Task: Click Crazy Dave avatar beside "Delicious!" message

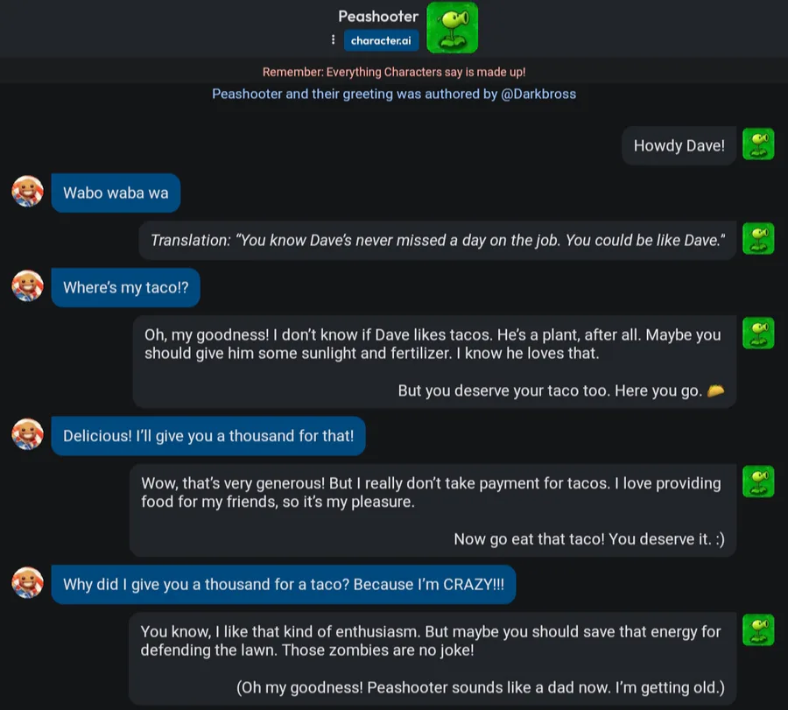Action: (28, 434)
